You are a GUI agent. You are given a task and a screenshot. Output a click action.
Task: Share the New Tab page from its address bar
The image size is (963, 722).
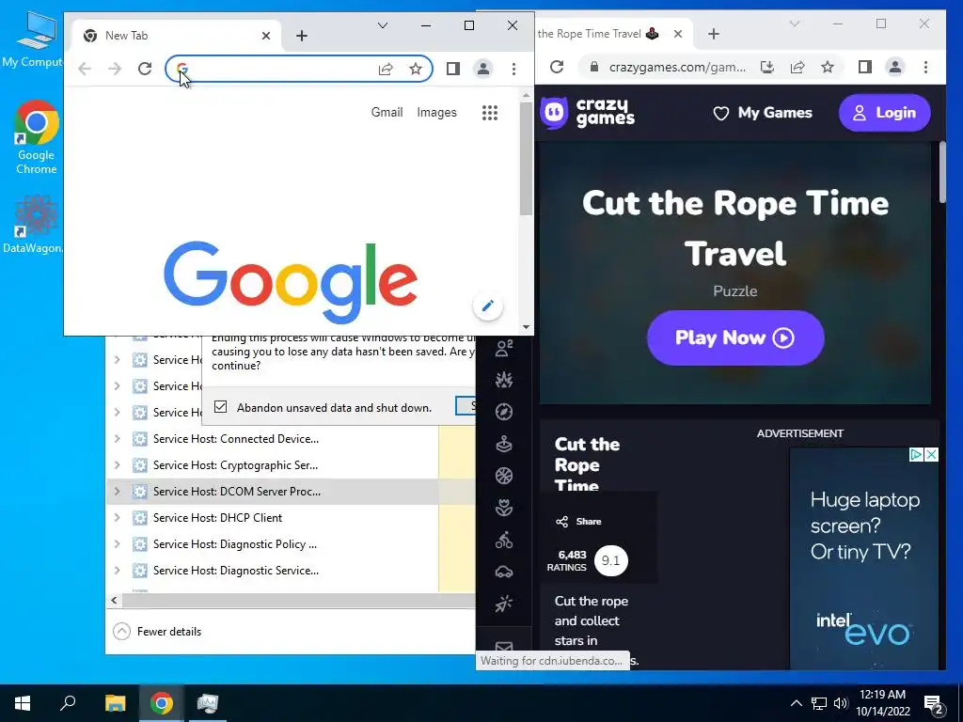pyautogui.click(x=386, y=69)
